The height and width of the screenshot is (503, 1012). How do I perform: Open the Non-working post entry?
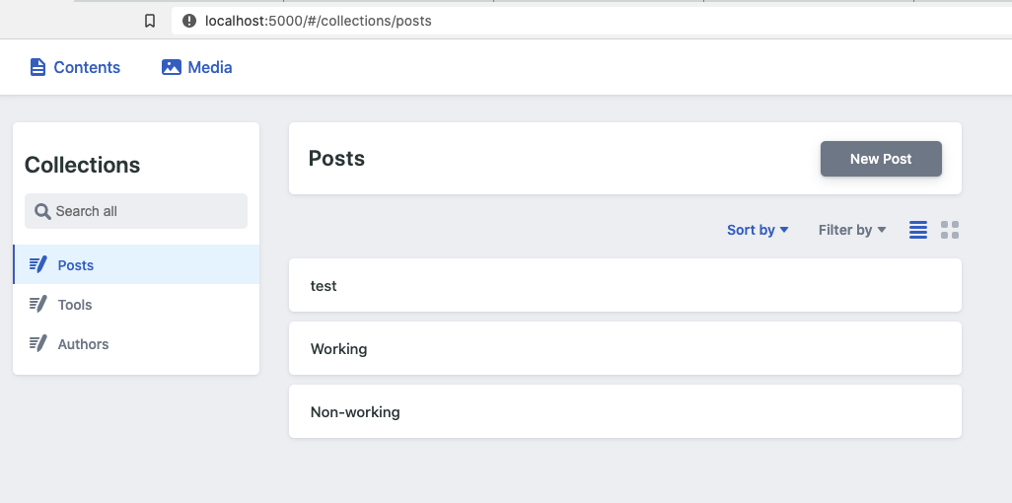click(x=624, y=411)
